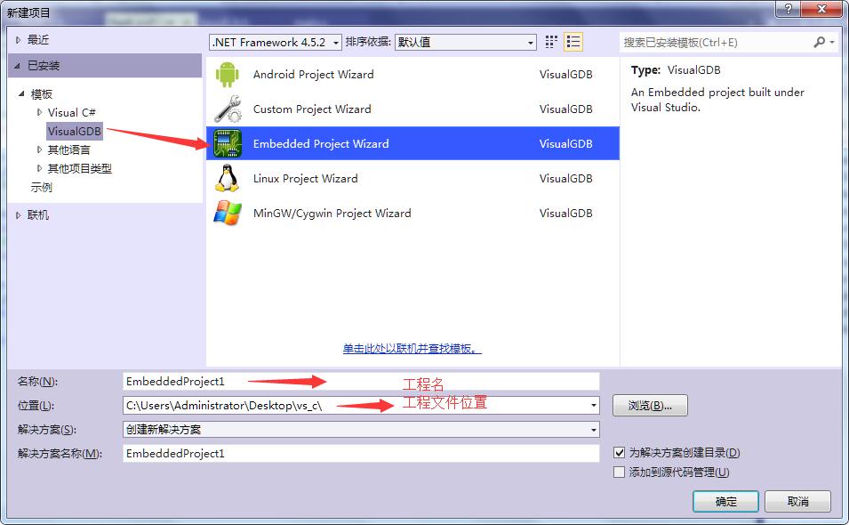Screen dimensions: 849x525
Task: Select Android Project Wizard template name
Action: coord(314,74)
